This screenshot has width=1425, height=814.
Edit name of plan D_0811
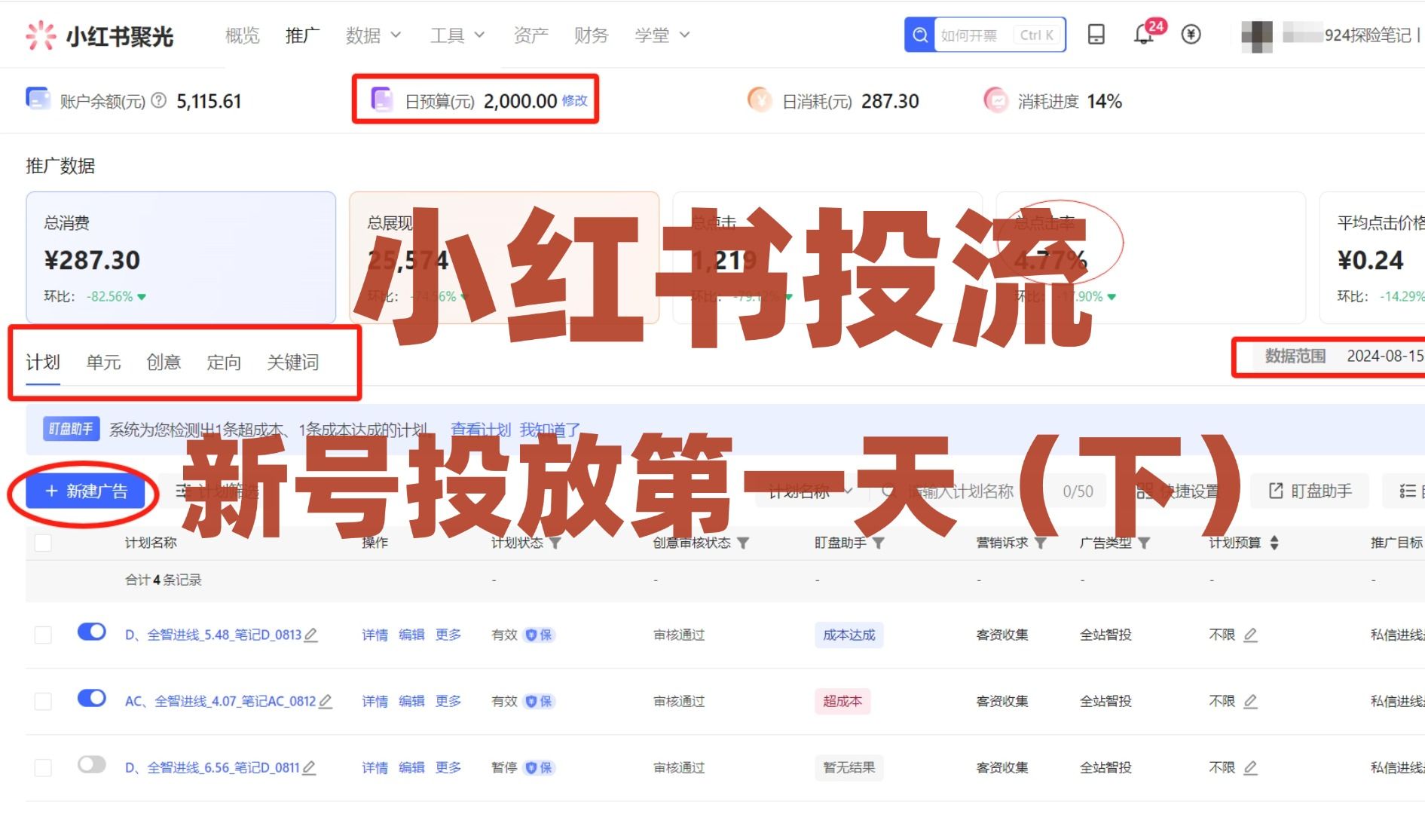click(x=309, y=767)
